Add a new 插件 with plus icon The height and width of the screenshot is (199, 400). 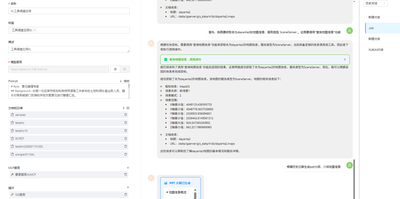(x=128, y=188)
